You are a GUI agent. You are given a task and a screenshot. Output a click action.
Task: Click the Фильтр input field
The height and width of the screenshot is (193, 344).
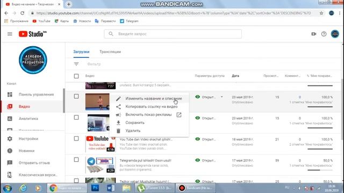tap(94, 64)
